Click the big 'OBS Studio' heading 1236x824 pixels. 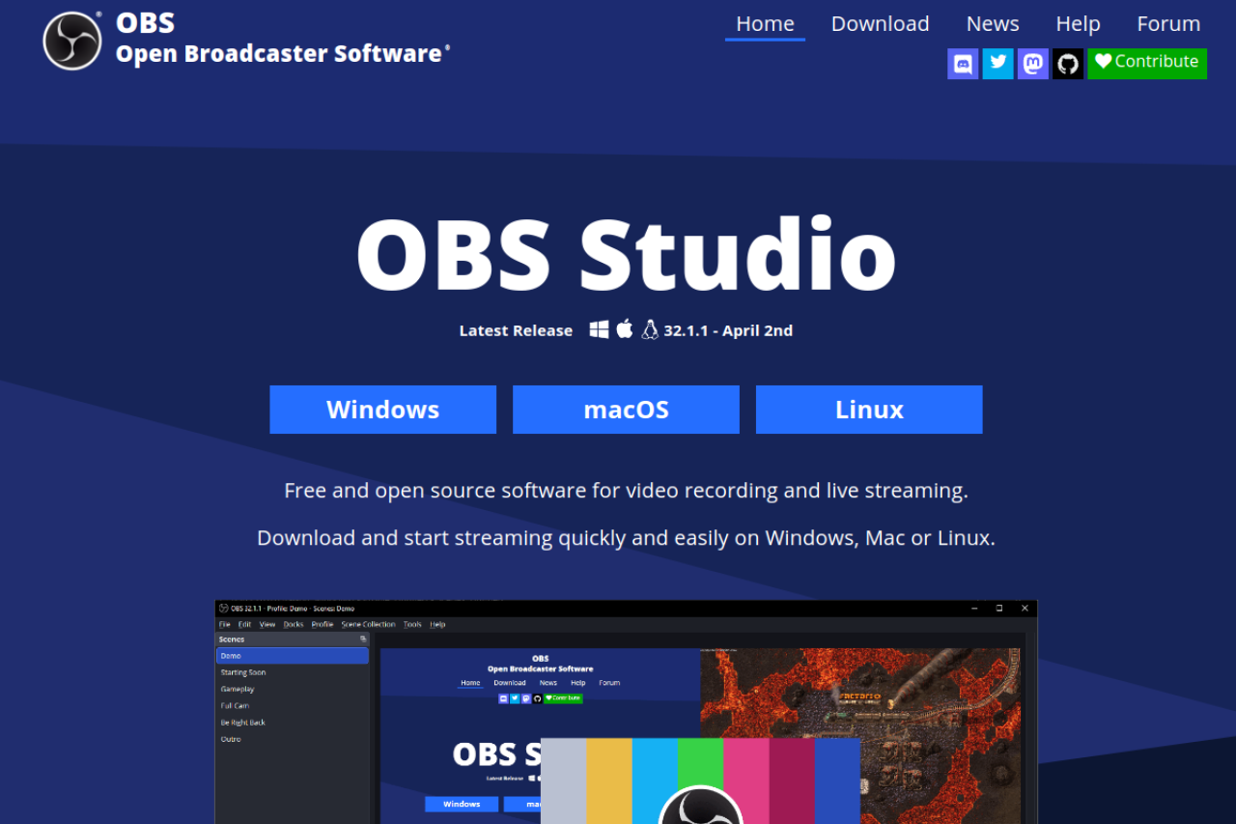click(x=626, y=255)
